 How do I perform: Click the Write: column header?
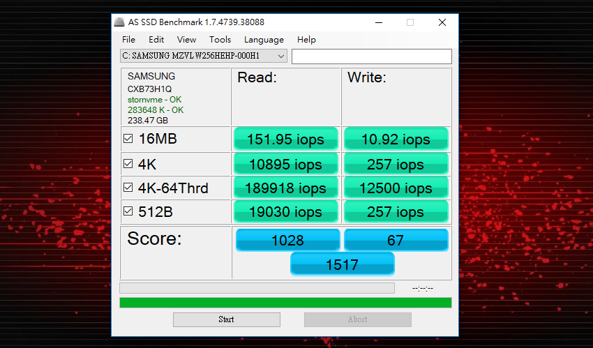[367, 77]
